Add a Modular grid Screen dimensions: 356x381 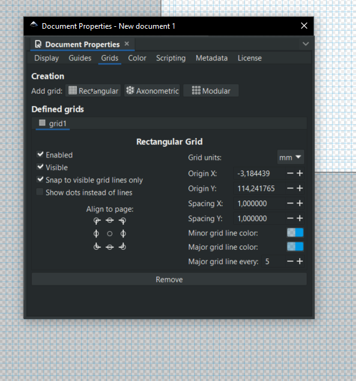(x=210, y=91)
